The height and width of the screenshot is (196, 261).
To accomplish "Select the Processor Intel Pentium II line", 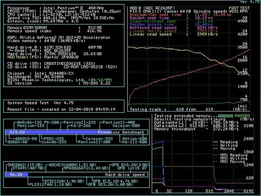I will click(x=55, y=8).
